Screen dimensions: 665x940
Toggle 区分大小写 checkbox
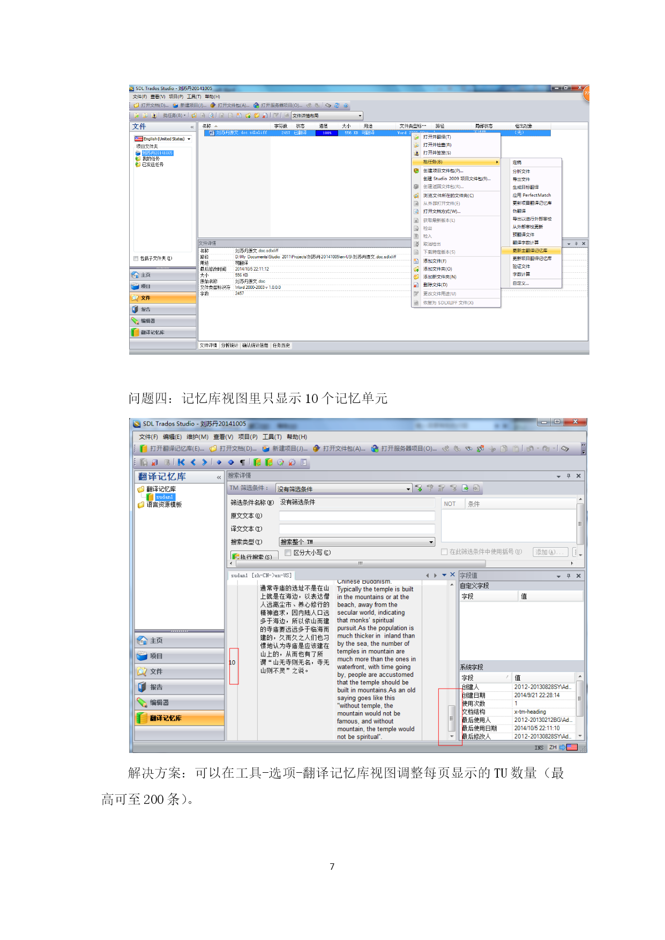pyautogui.click(x=288, y=553)
